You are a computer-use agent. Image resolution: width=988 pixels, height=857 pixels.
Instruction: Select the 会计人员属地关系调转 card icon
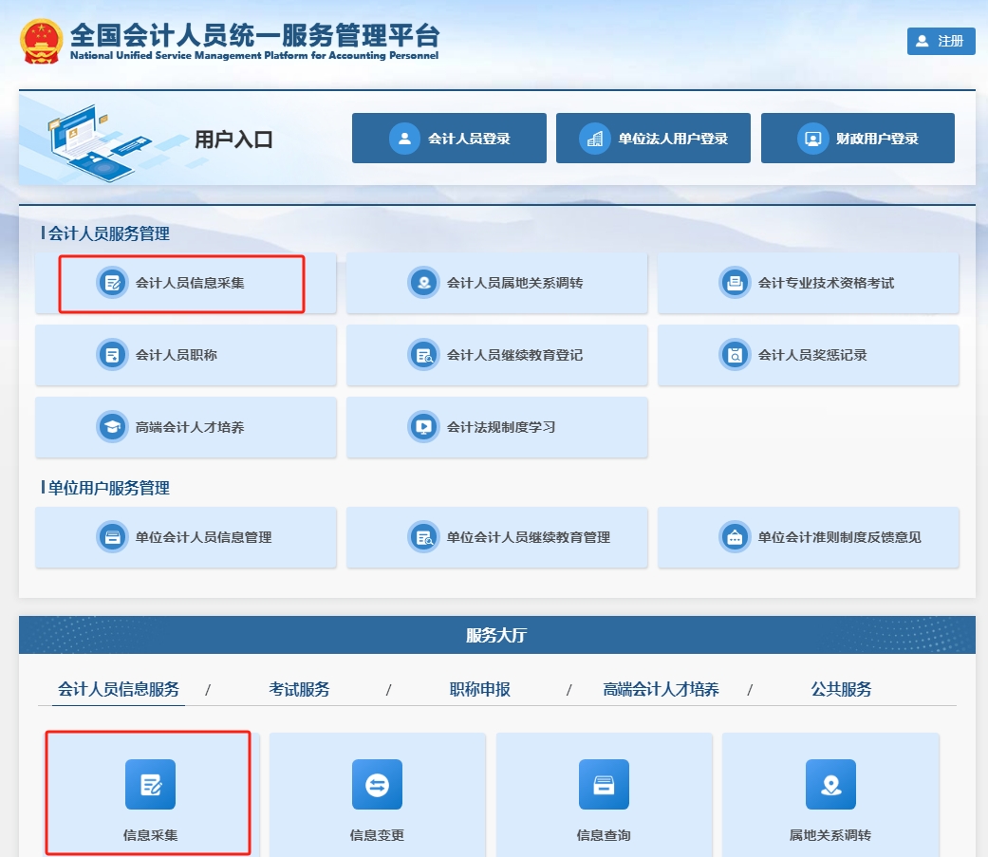tap(422, 283)
